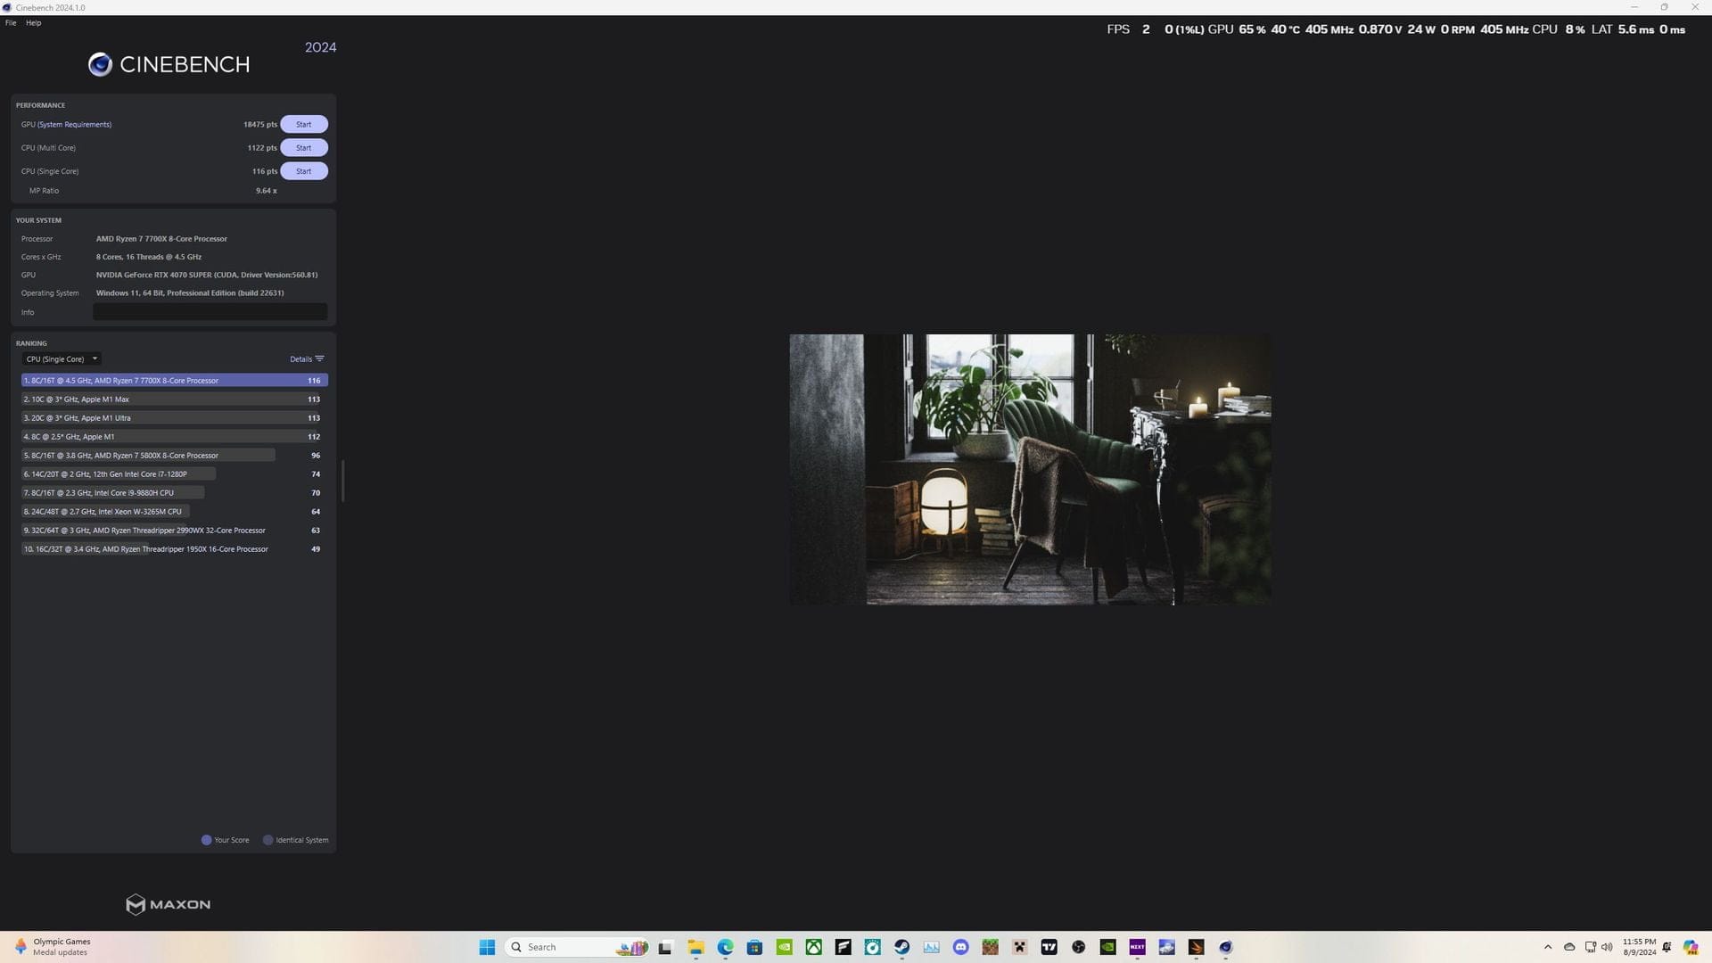This screenshot has width=1712, height=963.
Task: Select the Core i9-9880H ranking entry
Action: tap(175, 493)
